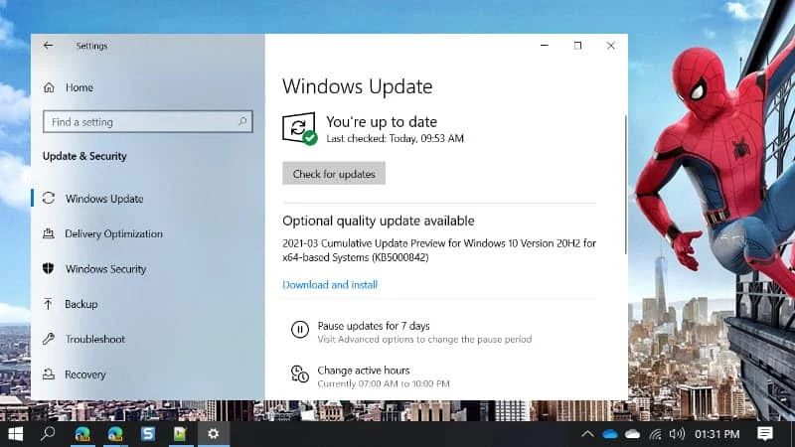Open Windows Security page

click(x=105, y=269)
